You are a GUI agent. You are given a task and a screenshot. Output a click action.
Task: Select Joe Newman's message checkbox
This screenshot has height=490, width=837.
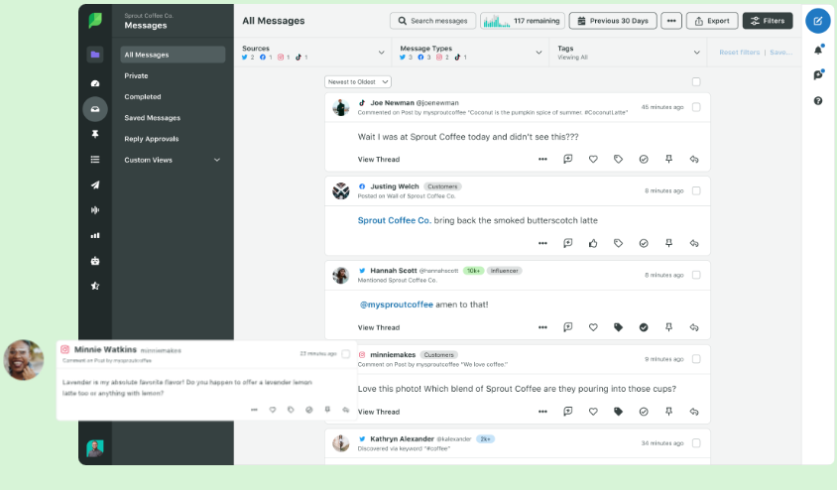[696, 107]
